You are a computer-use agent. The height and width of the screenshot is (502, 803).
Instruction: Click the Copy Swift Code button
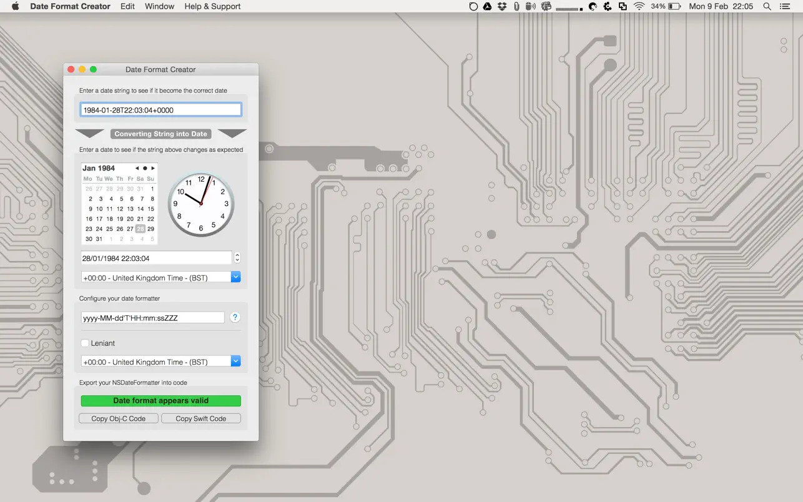click(x=201, y=418)
